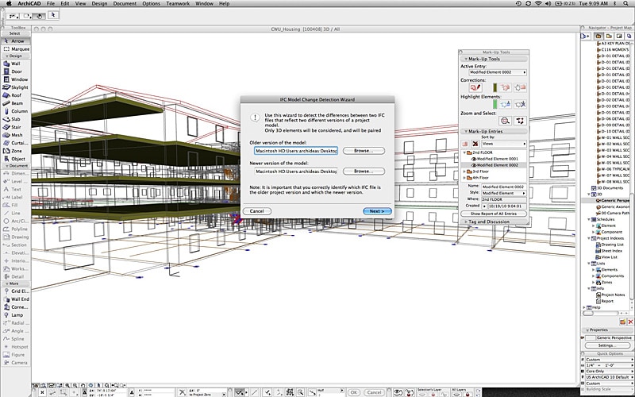The width and height of the screenshot is (635, 397).
Task: Select Project Notes in Navigator
Action: click(x=610, y=295)
